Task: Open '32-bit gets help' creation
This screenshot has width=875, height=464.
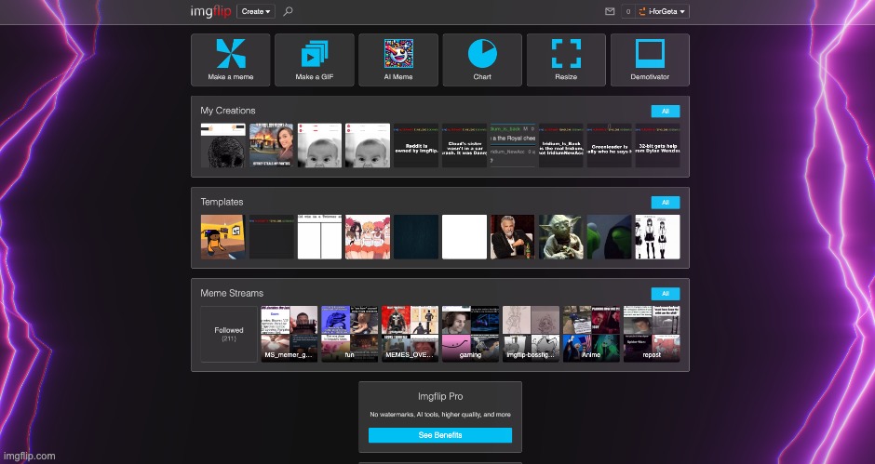Action: pos(658,146)
